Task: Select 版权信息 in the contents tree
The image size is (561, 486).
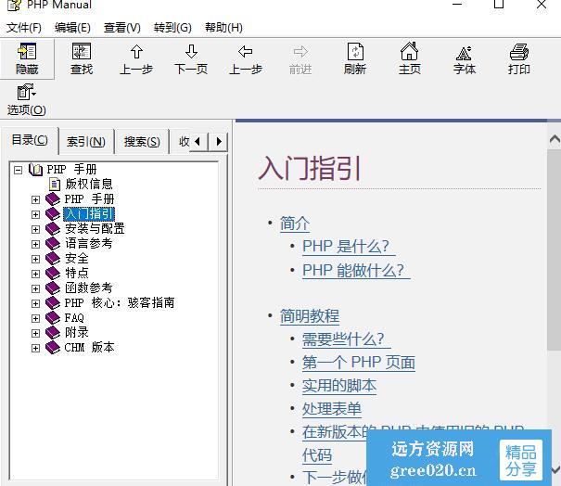Action: [88, 184]
